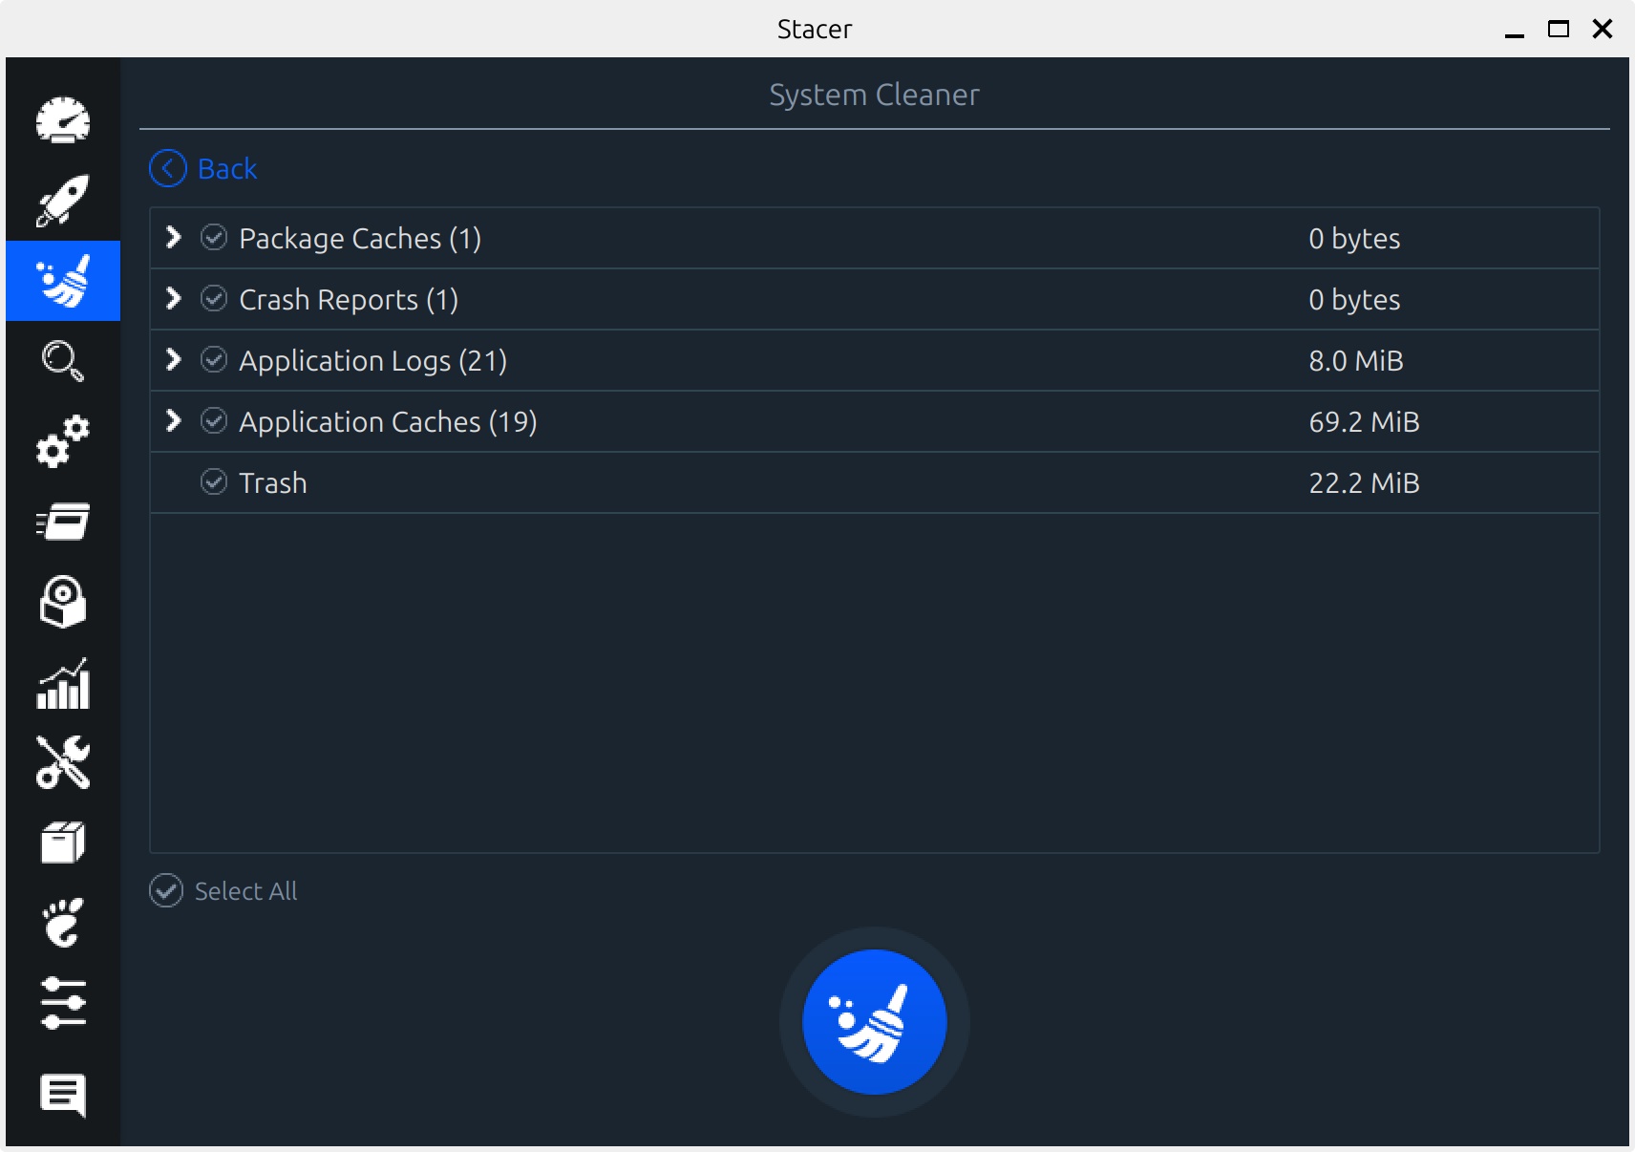1635x1152 pixels.
Task: Click the Package Caches (1) label
Action: pyautogui.click(x=360, y=239)
